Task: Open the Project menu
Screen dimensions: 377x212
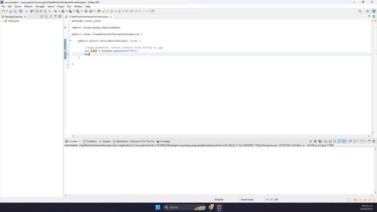Action: [61, 6]
